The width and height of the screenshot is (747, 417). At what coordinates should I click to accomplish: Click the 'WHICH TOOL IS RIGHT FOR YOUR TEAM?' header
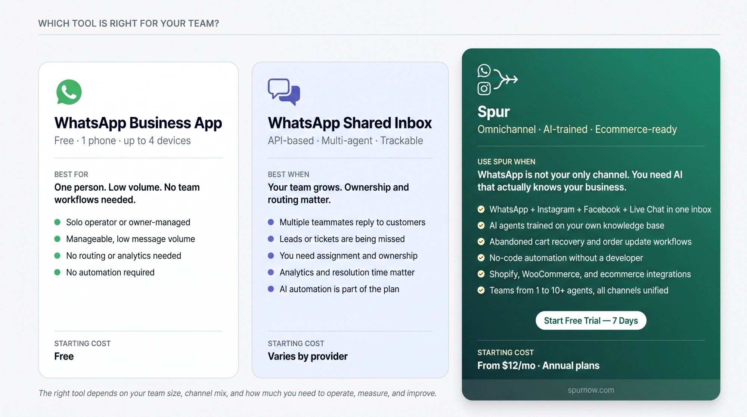[128, 24]
